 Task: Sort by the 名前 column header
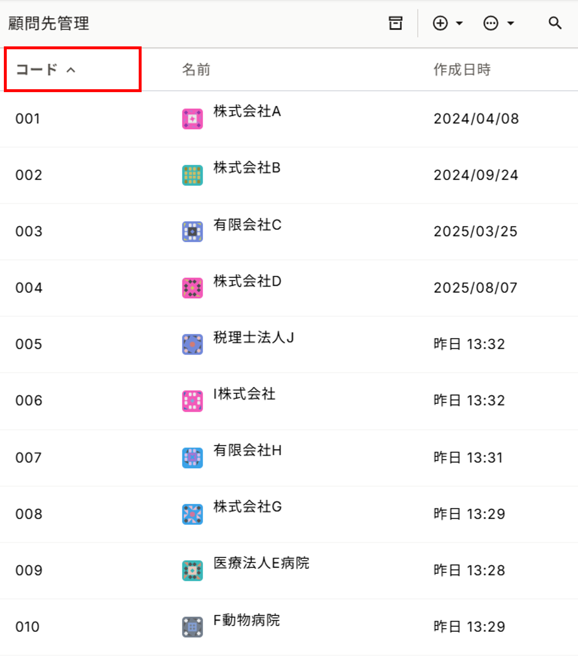coord(196,70)
